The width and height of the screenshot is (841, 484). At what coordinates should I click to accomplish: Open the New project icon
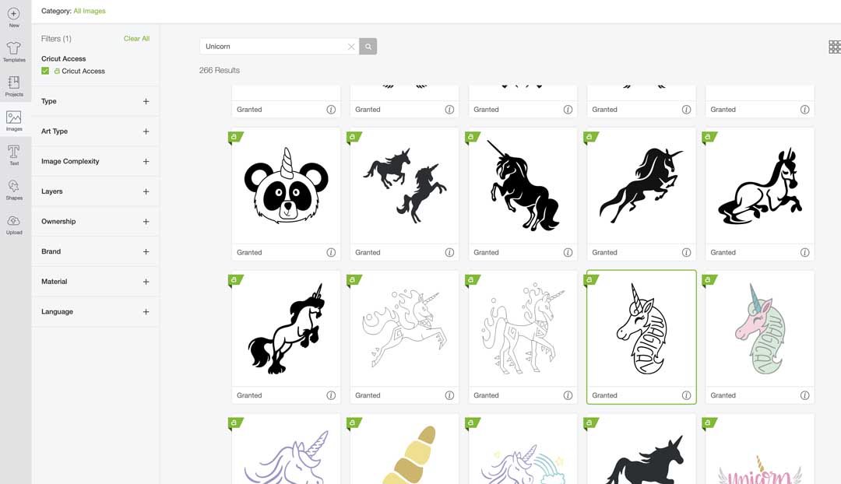(x=14, y=16)
